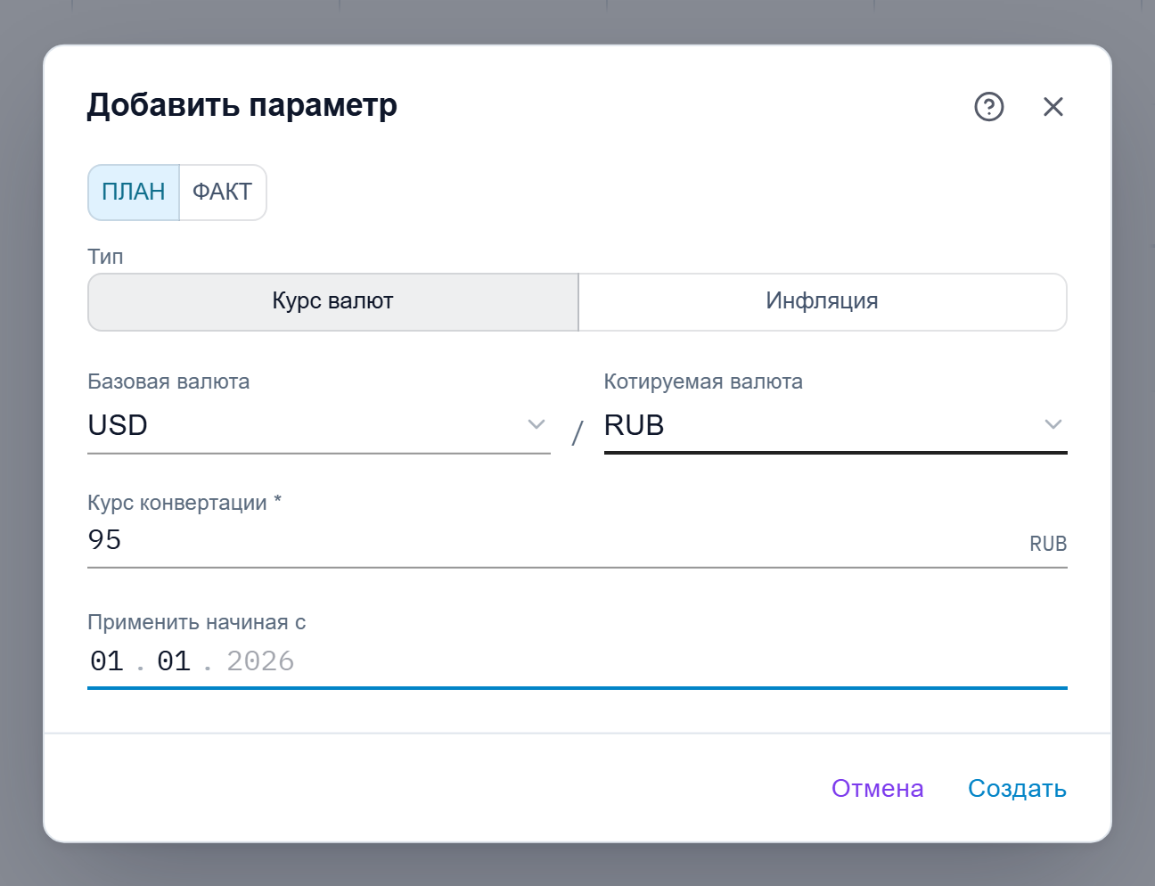The height and width of the screenshot is (886, 1155).
Task: Click the Базовая валюта label
Action: 168,381
